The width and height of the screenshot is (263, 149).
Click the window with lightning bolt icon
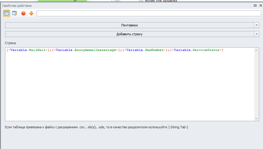click(14, 13)
